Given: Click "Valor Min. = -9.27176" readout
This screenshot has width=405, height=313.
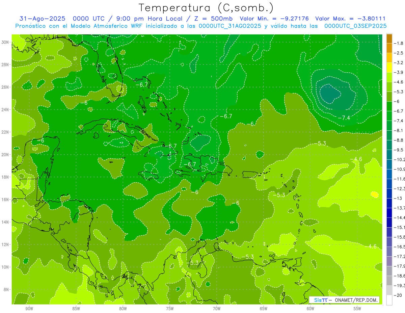Looking at the screenshot, I should [274, 19].
